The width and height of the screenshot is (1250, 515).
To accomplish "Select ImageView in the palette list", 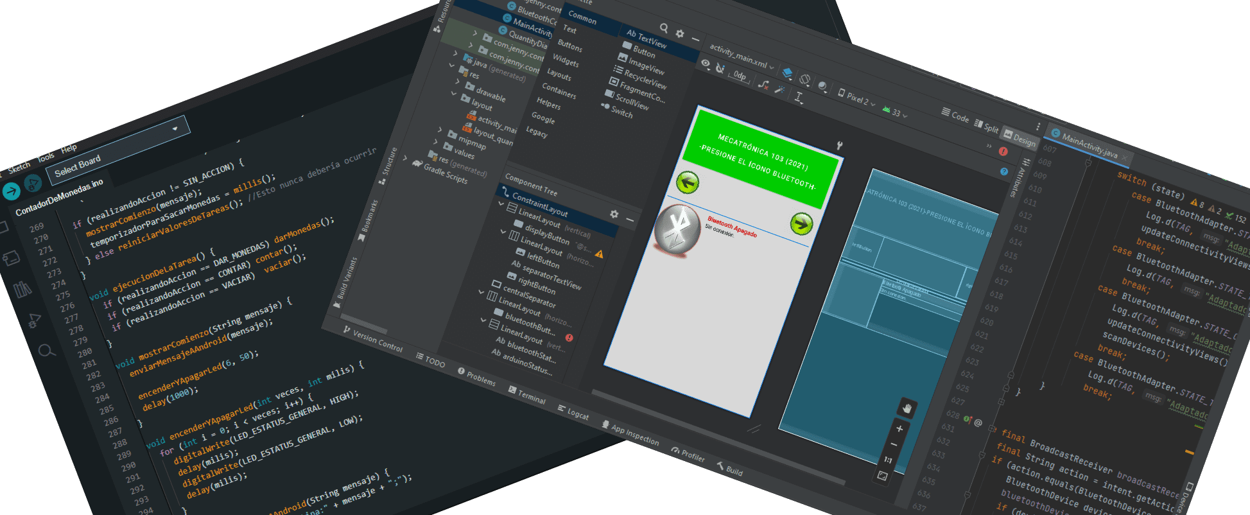I will point(641,65).
